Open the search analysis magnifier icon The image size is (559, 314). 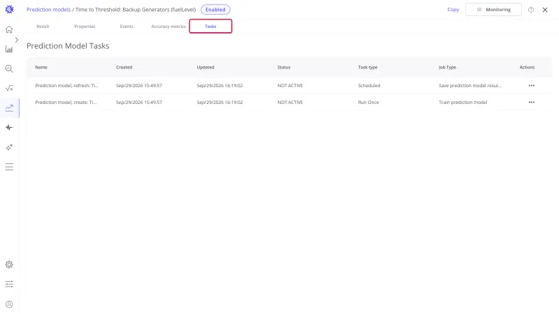tap(9, 68)
